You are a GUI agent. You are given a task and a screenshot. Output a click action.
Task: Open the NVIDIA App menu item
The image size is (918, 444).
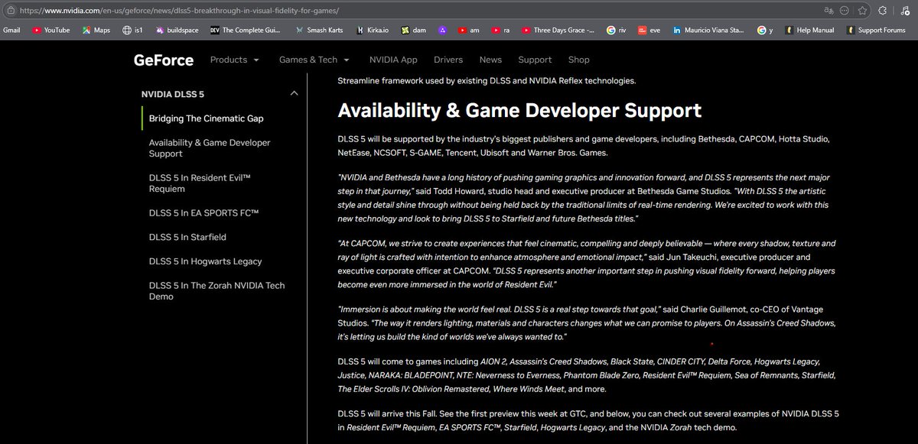click(393, 60)
